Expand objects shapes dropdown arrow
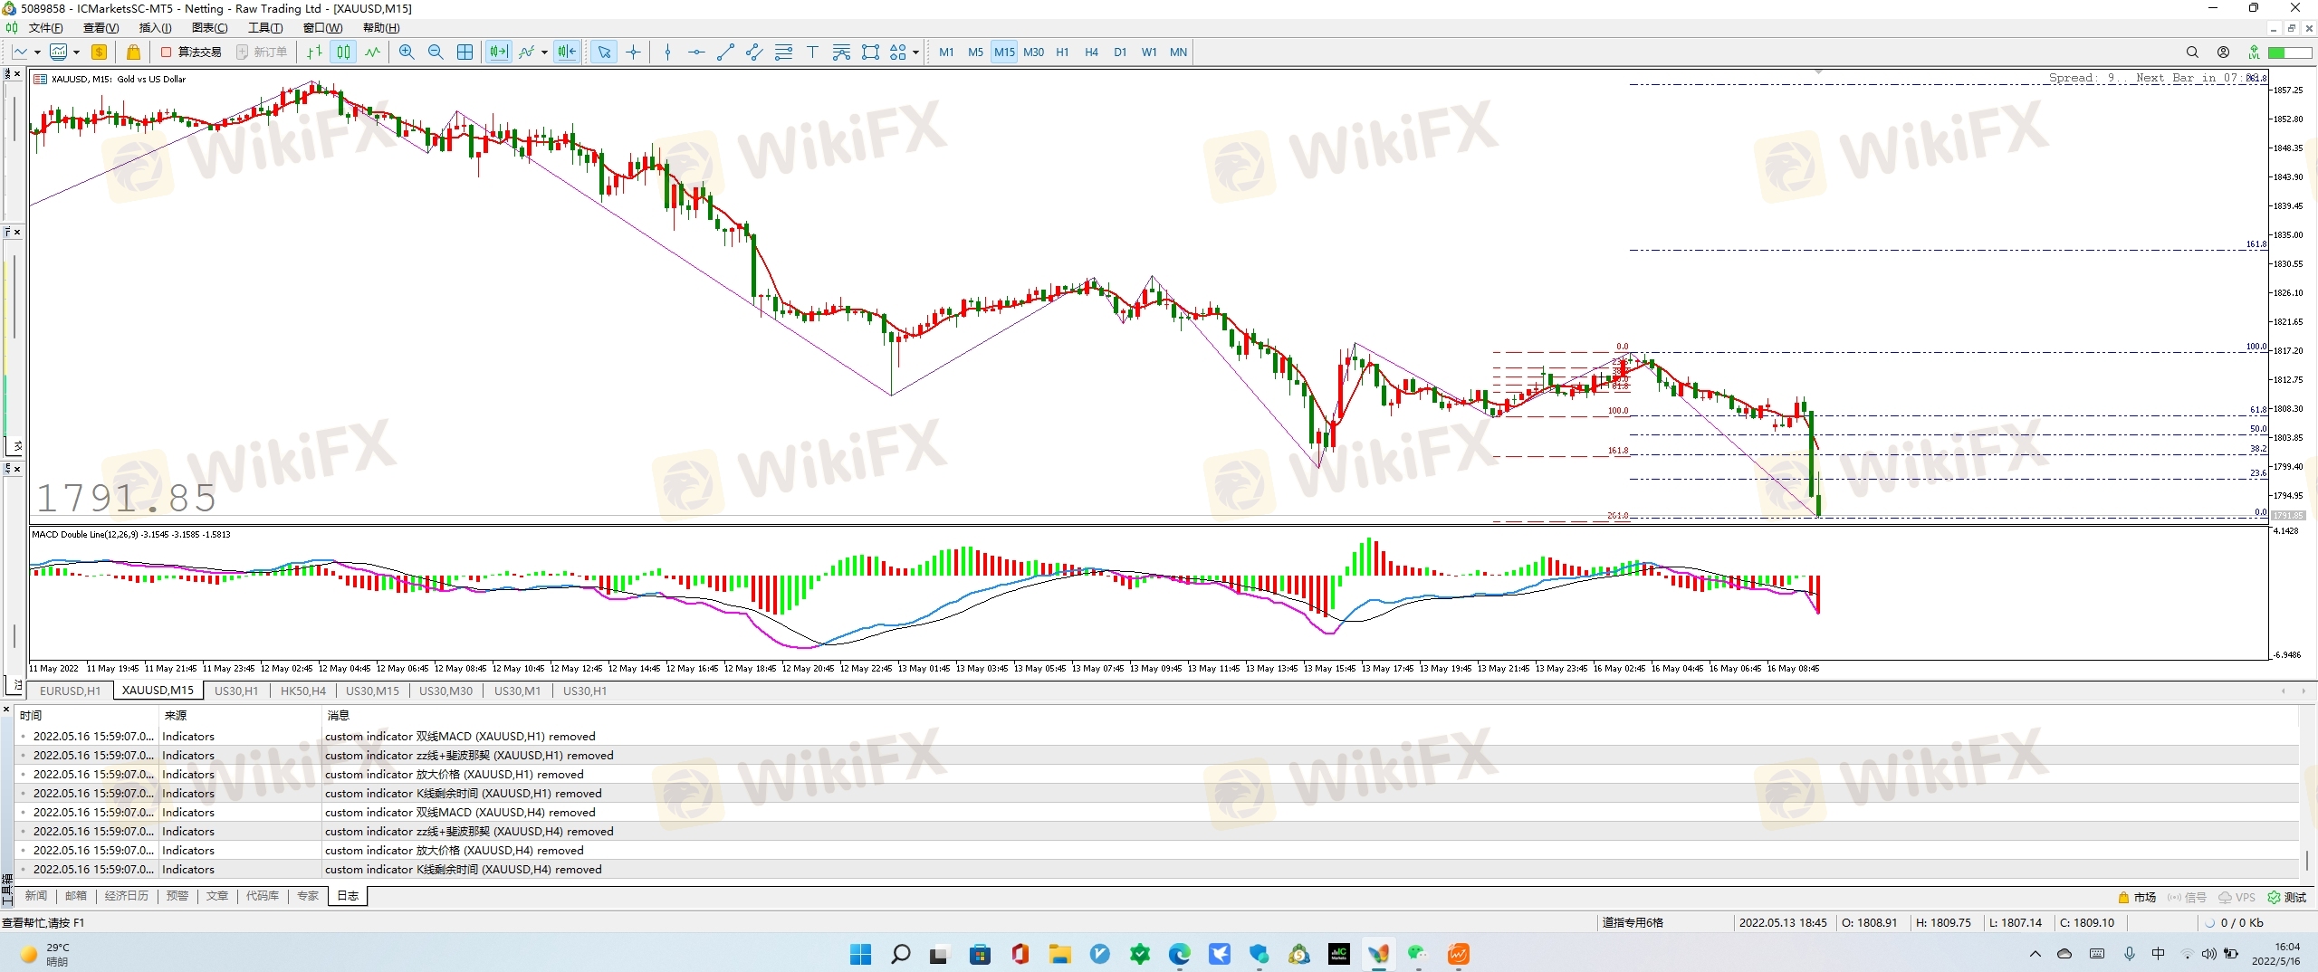Image resolution: width=2318 pixels, height=972 pixels. pos(915,52)
